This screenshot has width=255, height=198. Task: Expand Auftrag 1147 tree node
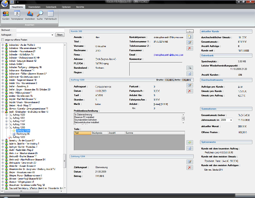pyautogui.click(x=6, y=121)
